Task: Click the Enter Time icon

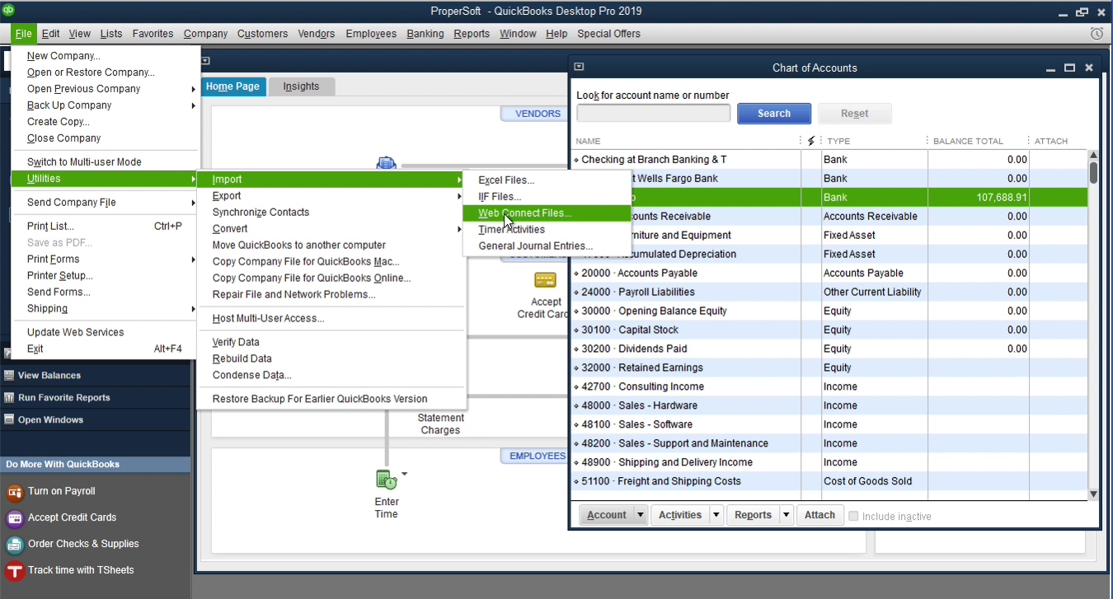Action: [386, 479]
